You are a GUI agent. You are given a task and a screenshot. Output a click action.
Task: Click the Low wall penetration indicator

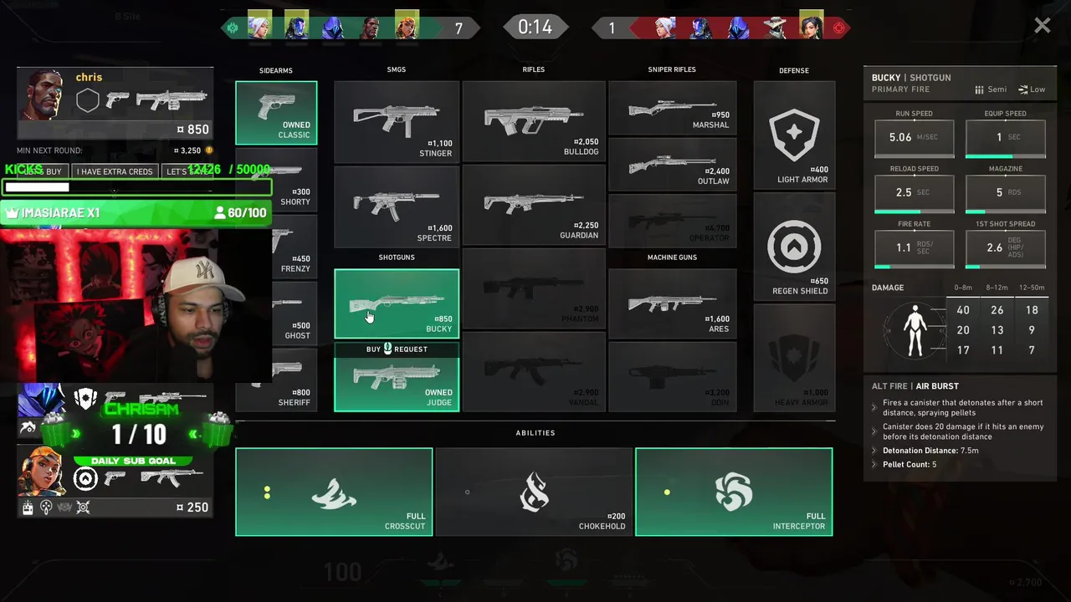coord(1032,89)
